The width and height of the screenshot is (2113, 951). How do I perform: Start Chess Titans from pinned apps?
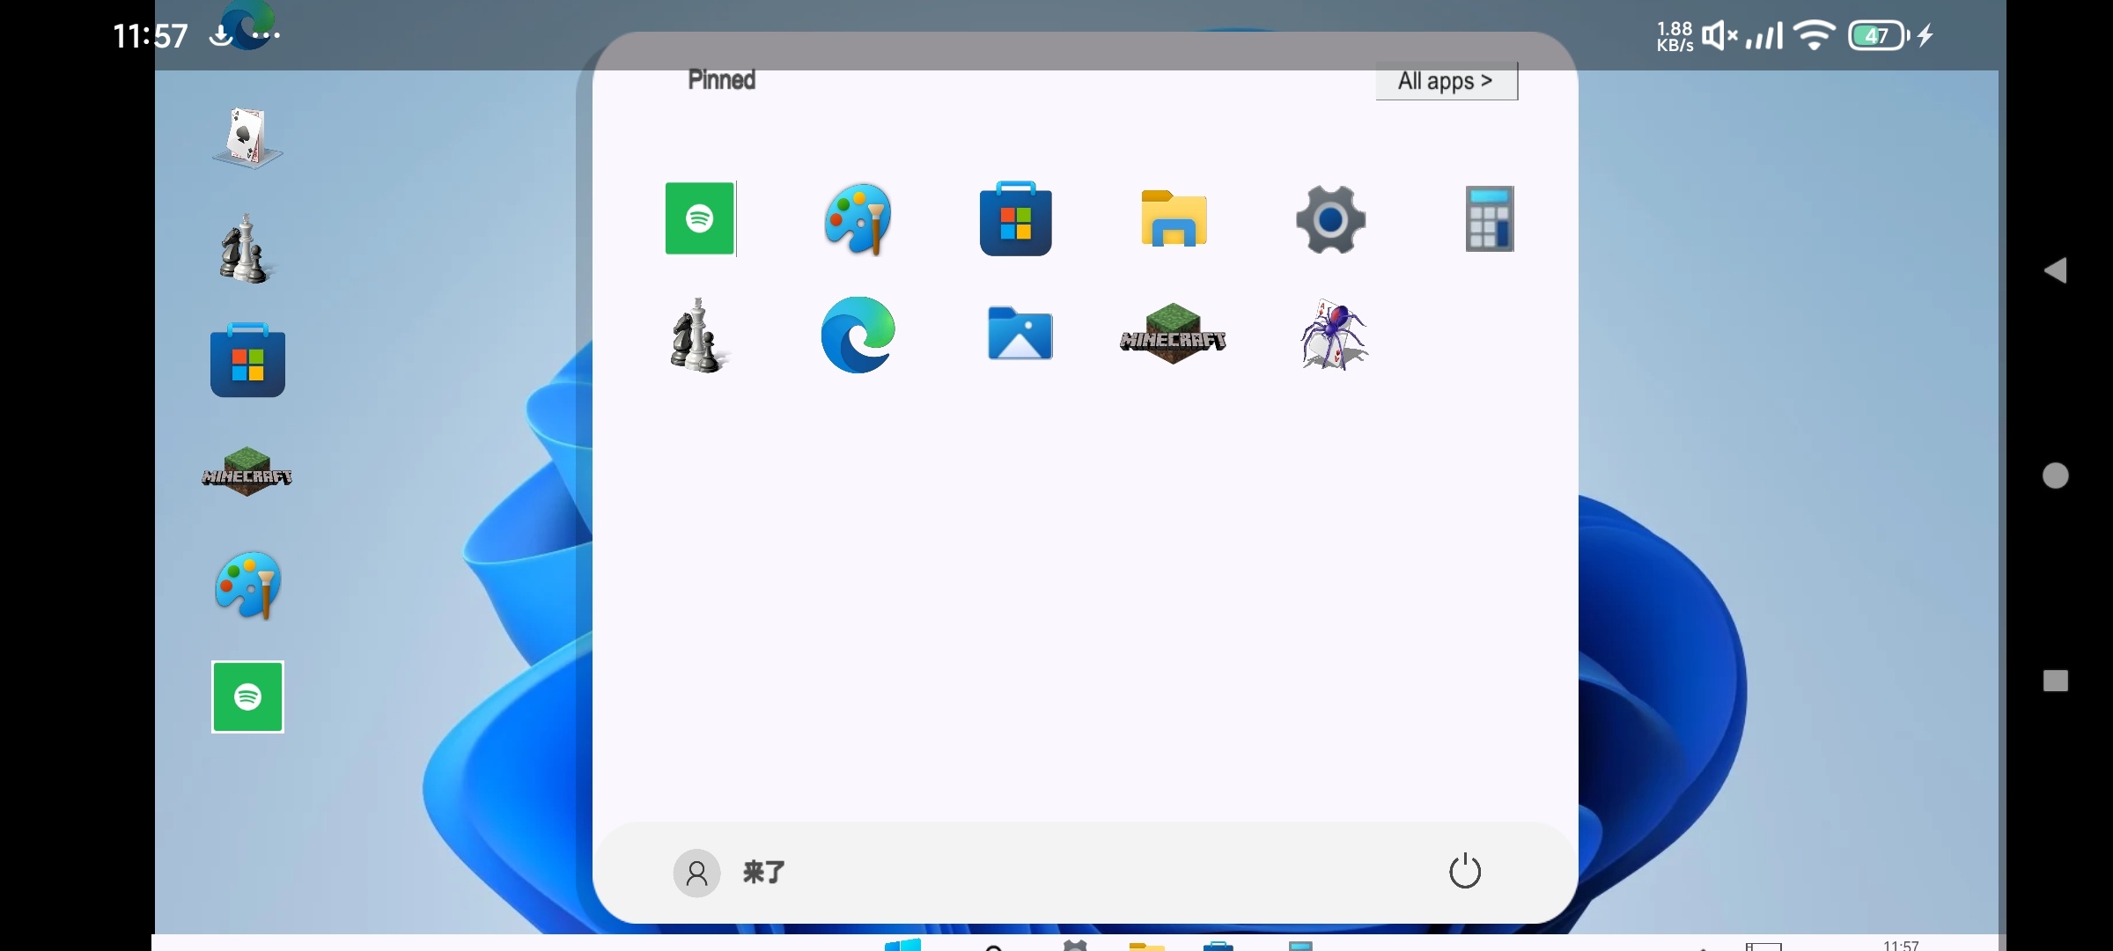click(698, 335)
